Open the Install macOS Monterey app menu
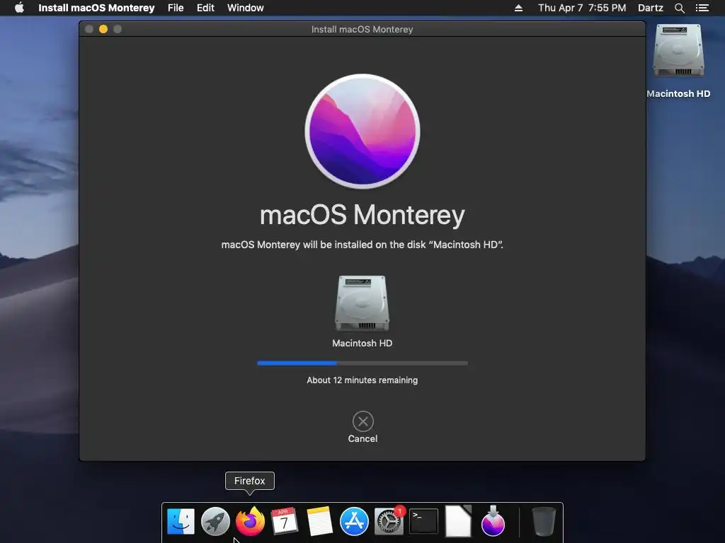Image resolution: width=725 pixels, height=543 pixels. [x=96, y=8]
